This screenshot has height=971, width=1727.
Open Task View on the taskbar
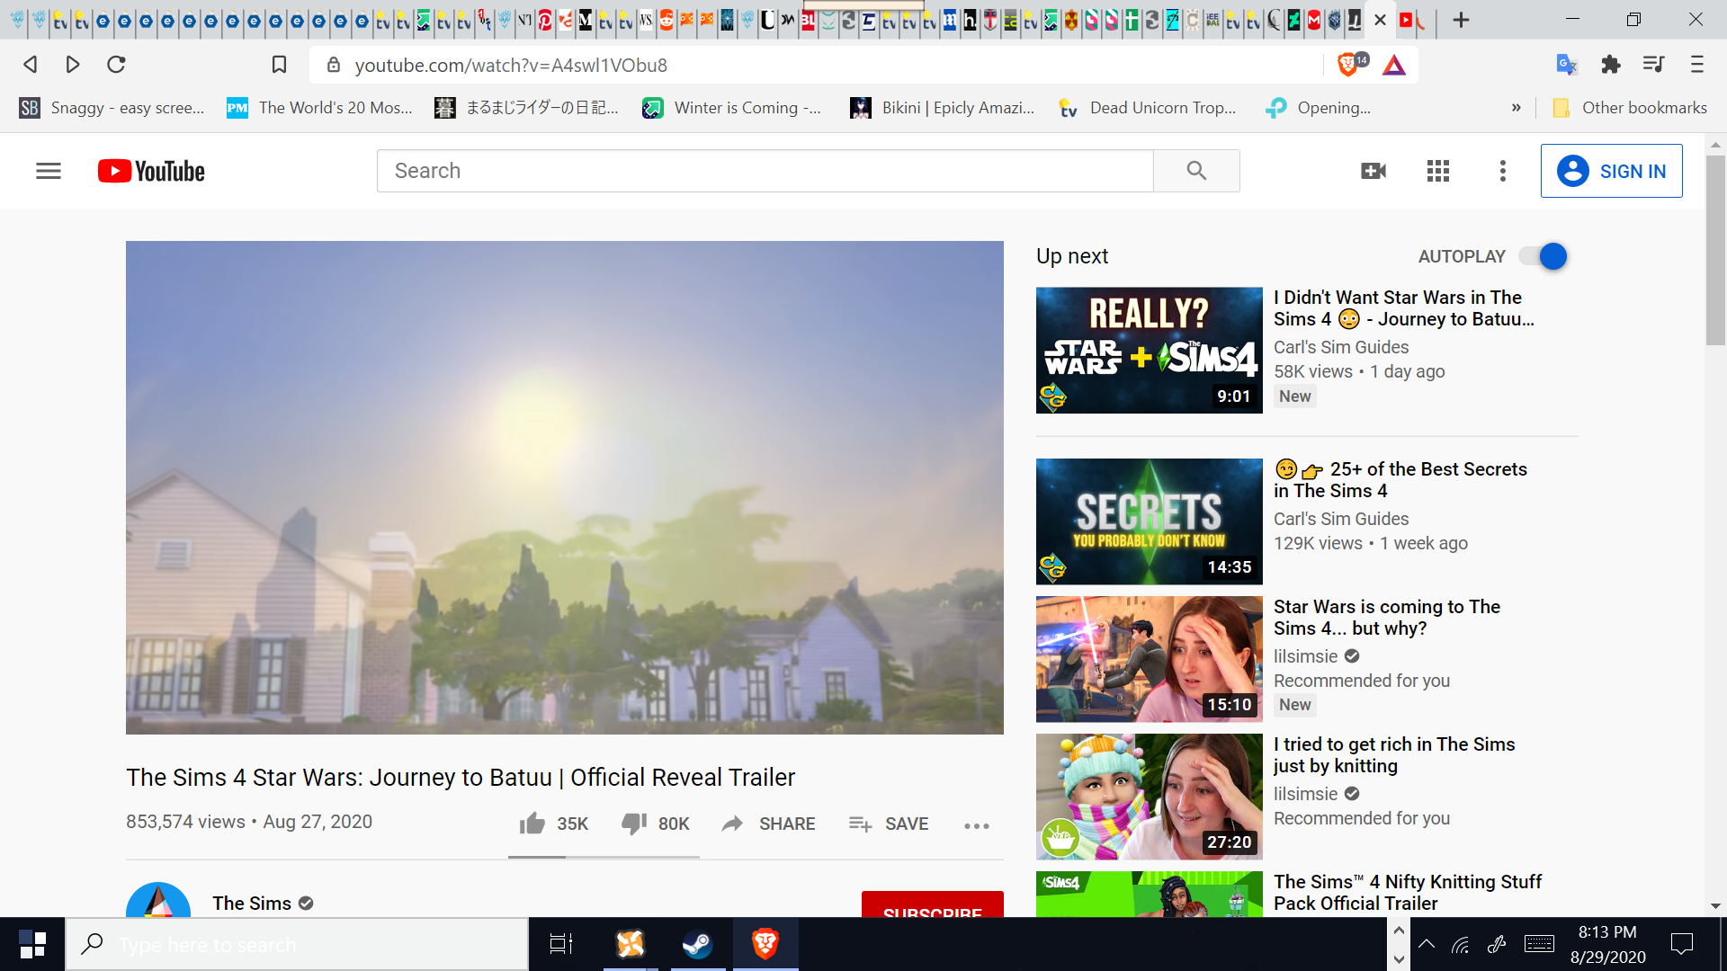pyautogui.click(x=561, y=944)
